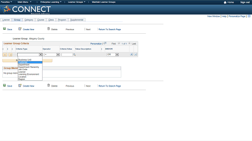Choose Learner from the criteria list
This screenshot has width=252, height=141.
click(30, 72)
